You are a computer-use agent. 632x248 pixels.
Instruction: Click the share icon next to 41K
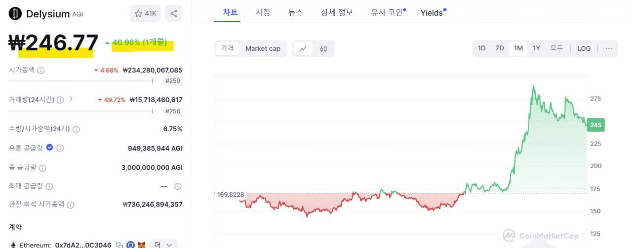(x=174, y=13)
